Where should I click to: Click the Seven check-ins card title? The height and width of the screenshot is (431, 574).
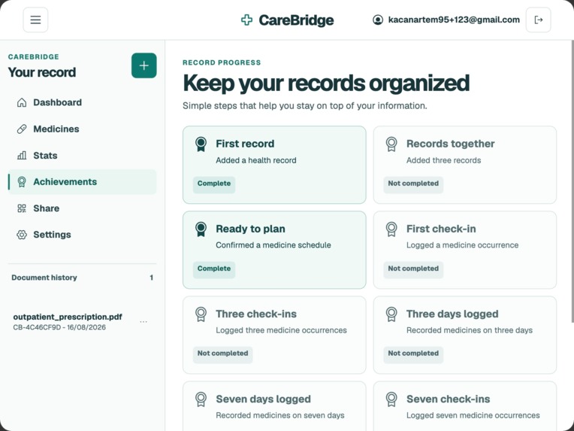tap(448, 399)
